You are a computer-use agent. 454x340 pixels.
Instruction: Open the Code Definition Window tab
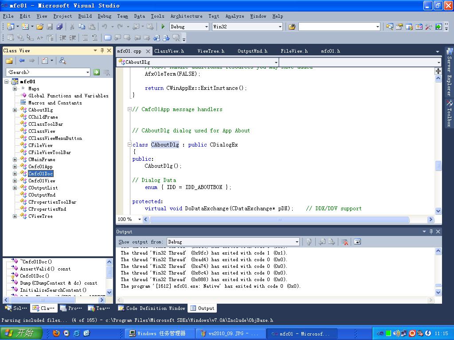click(152, 309)
